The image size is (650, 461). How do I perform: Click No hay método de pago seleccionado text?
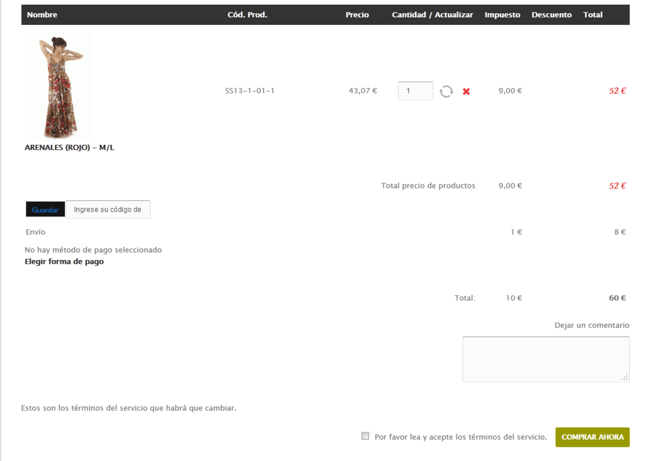click(x=93, y=250)
